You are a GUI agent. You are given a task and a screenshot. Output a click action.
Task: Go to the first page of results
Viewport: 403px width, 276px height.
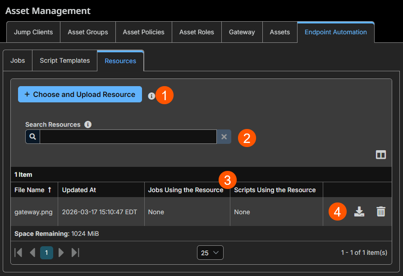click(x=18, y=253)
